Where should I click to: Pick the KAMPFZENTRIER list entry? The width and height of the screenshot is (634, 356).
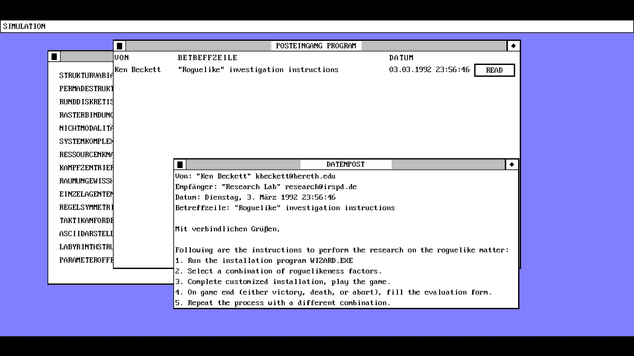(x=86, y=168)
